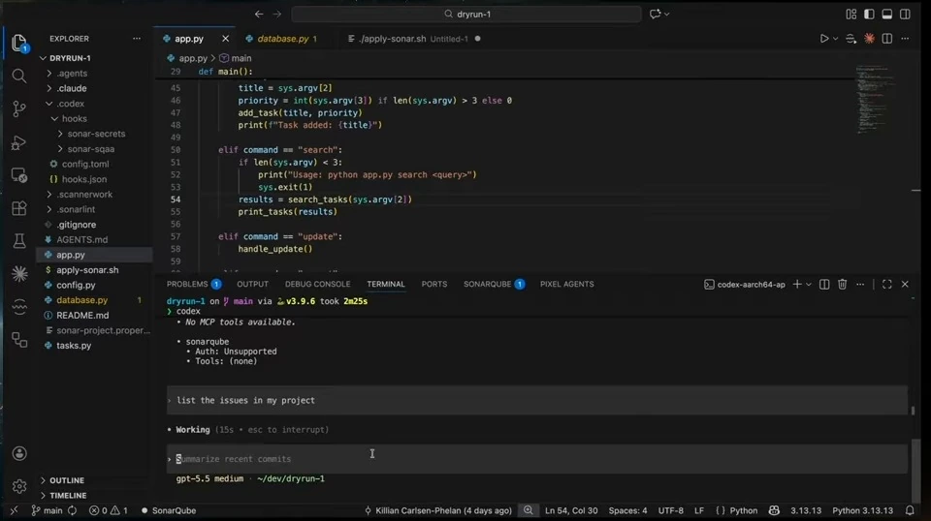Viewport: 931px width, 521px height.
Task: Open the PORTS panel tab
Action: [434, 285]
